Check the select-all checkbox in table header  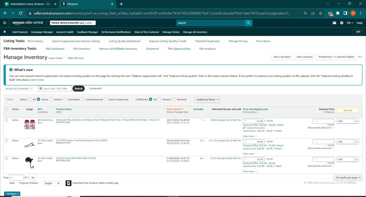7,109
